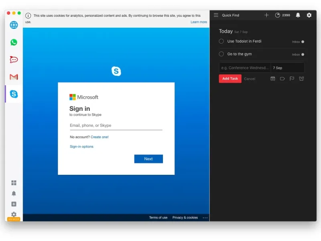This screenshot has height=241, width=321.
Task: Open Ferdi settings gear in sidebar
Action: (x=14, y=214)
